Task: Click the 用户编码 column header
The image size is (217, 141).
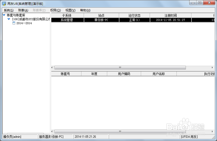Action: [x=124, y=74]
